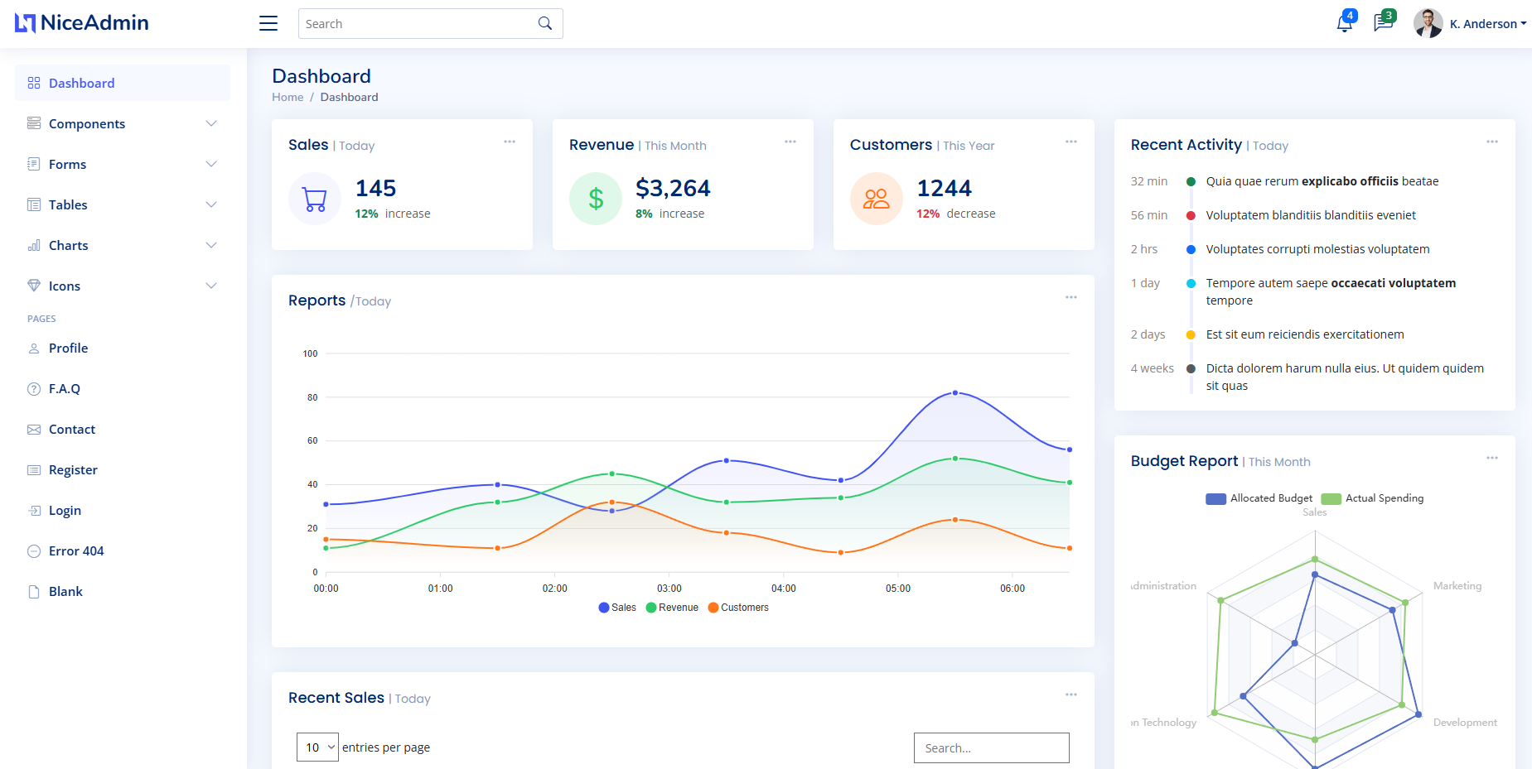This screenshot has height=769, width=1532.
Task: Open the Error 404 page link
Action: point(75,550)
